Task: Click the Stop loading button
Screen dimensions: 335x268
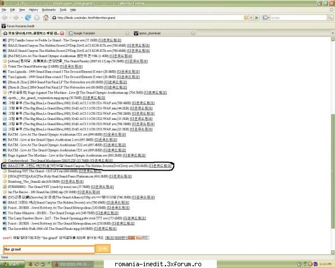Action: tap(37, 18)
